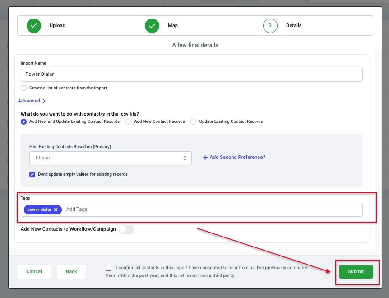Click the step 3 Details circle icon
Screen dimensions: 389x298
pos(270,26)
